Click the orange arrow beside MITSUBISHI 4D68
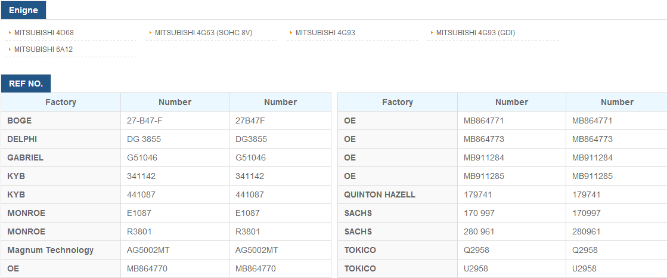This screenshot has height=278, width=667. 10,32
